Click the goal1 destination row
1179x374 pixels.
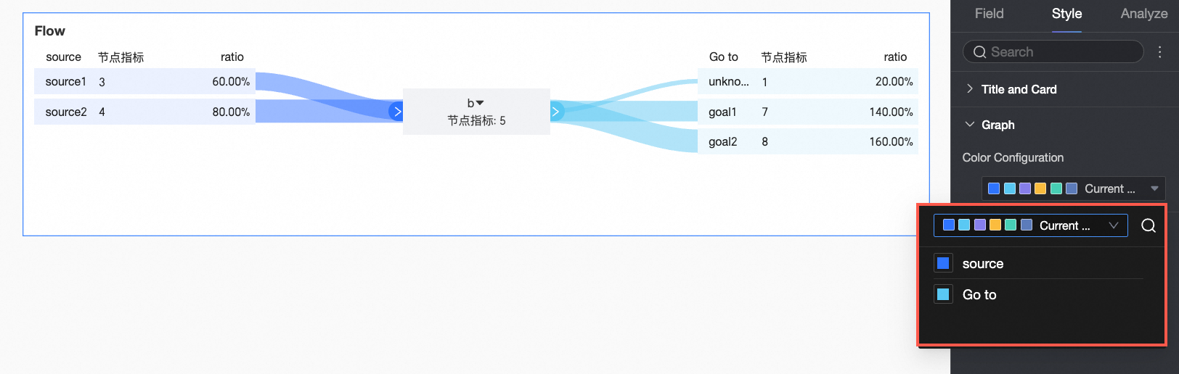[x=808, y=112]
